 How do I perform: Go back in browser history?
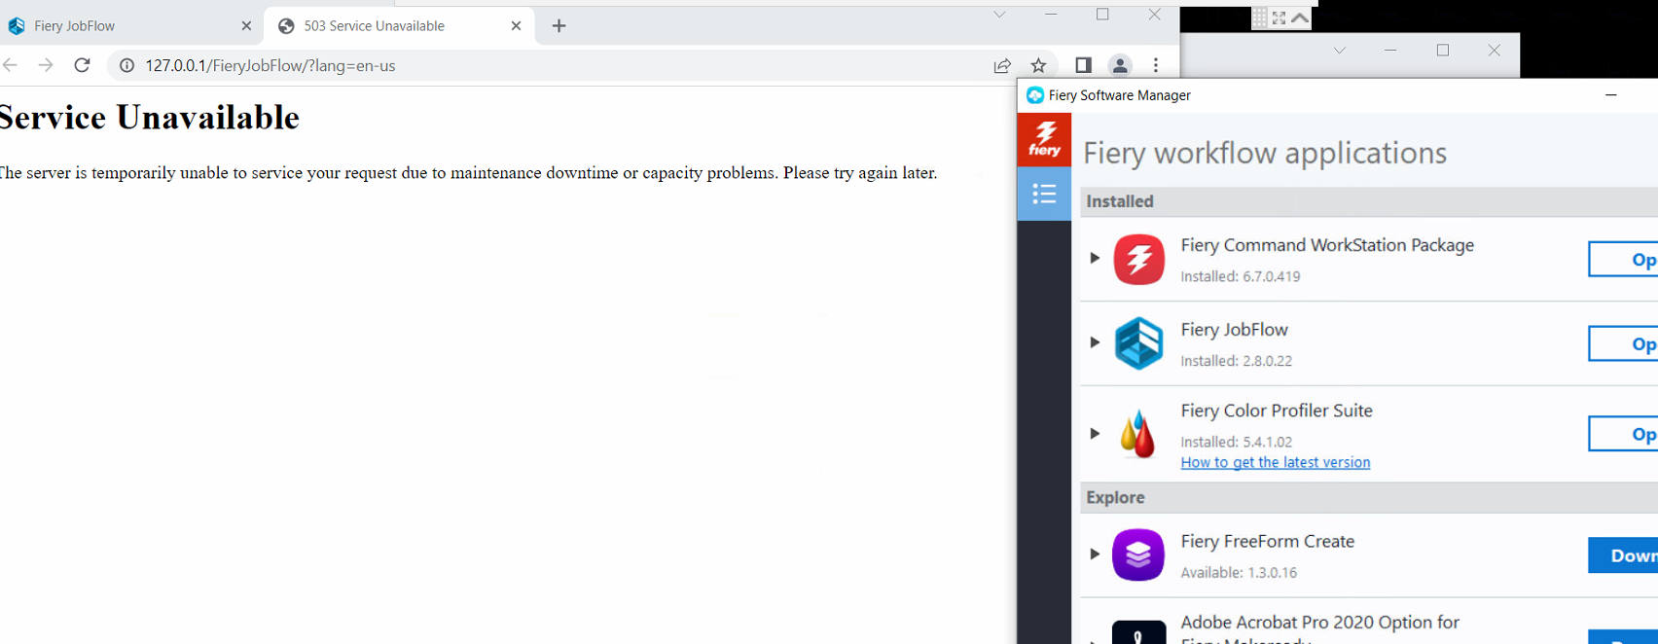[11, 65]
